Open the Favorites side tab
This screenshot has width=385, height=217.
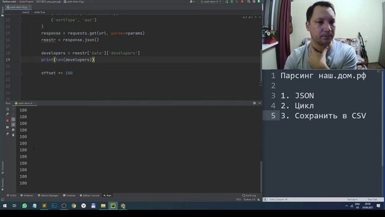point(2,184)
